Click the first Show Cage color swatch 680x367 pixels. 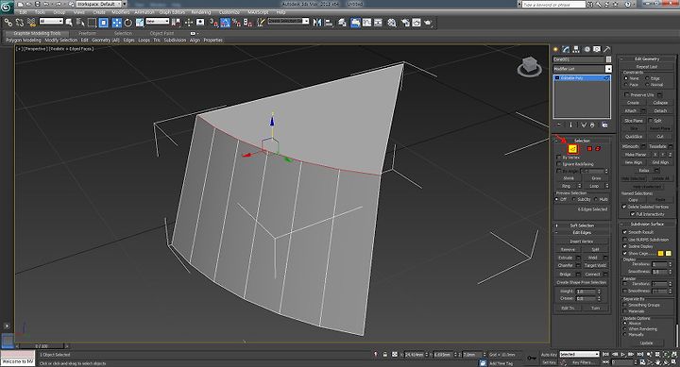(x=661, y=253)
